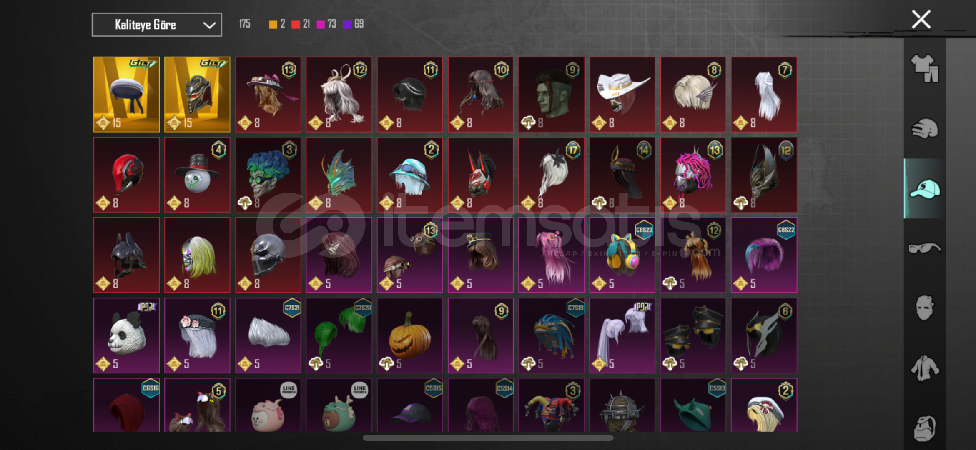Select the cap headwear category icon
976x450 pixels.
pos(924,188)
